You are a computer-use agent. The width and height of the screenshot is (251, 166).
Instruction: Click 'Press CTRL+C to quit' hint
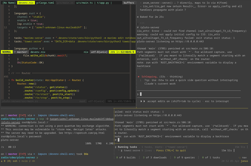tap(171, 150)
